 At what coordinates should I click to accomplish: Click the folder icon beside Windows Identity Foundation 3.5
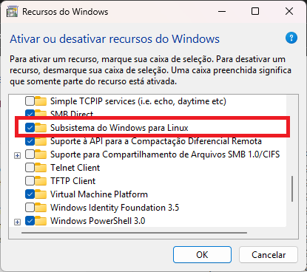click(x=41, y=208)
